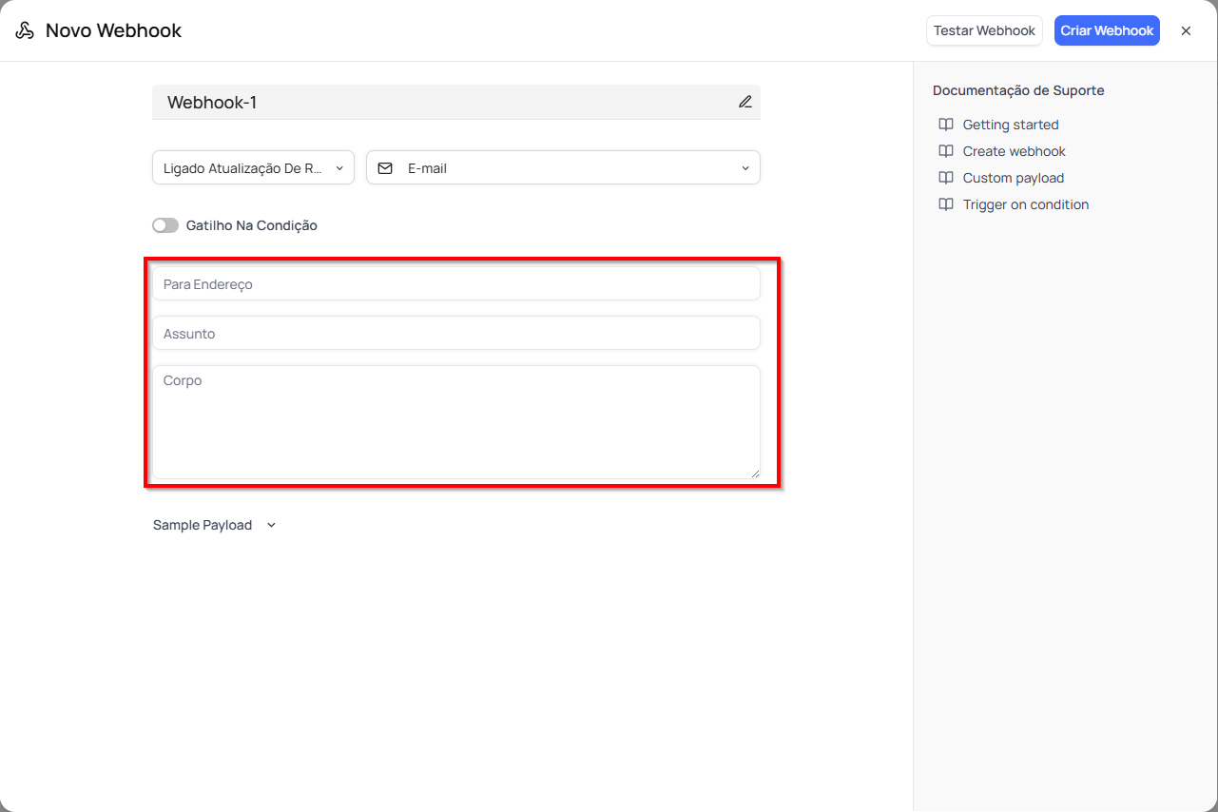
Task: Open the Getting started documentation link
Action: pos(1010,125)
